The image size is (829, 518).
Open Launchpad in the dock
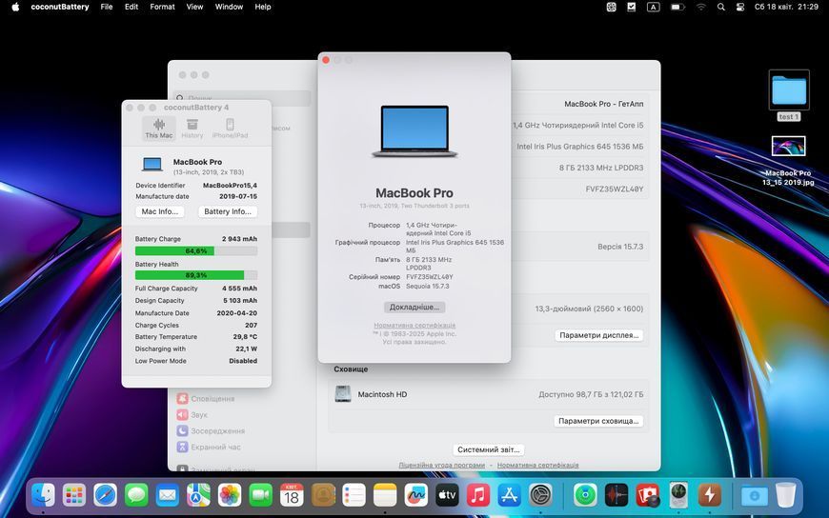point(74,495)
